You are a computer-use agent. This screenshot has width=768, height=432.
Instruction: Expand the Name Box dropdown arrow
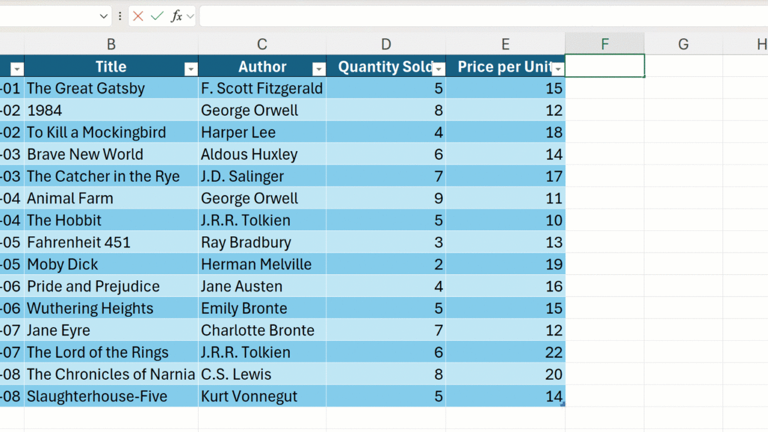tap(103, 16)
